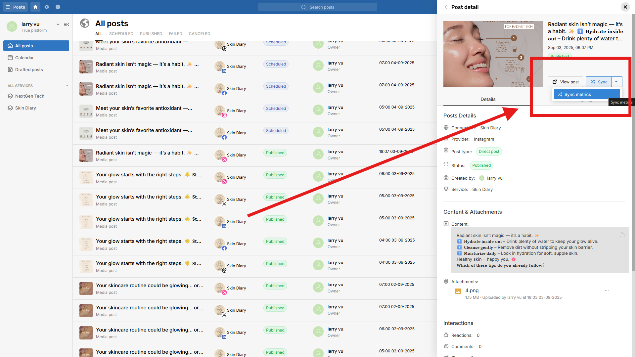Click the home icon in top bar
This screenshot has height=357, width=635.
pos(35,7)
